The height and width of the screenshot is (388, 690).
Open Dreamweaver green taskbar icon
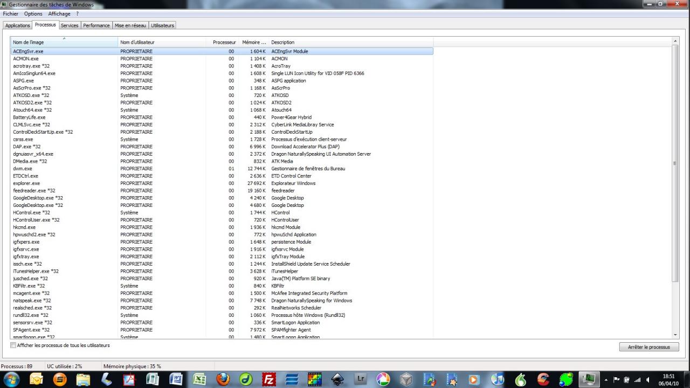(246, 379)
